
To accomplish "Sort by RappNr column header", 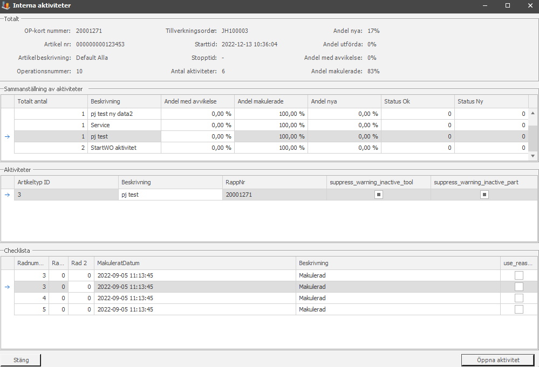I will click(x=274, y=182).
